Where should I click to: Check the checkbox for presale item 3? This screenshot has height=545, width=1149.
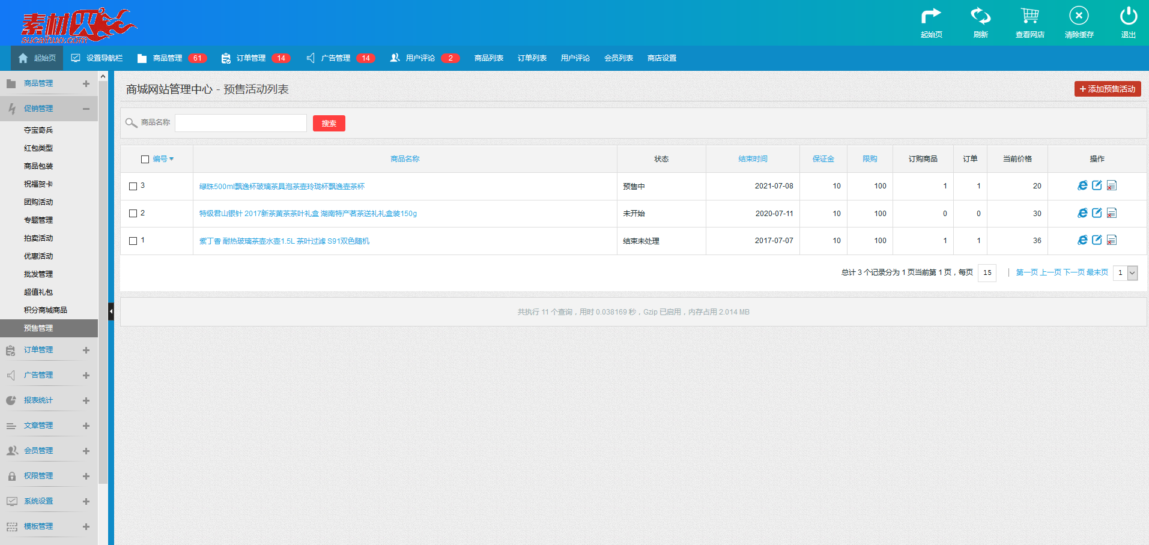pyautogui.click(x=133, y=186)
